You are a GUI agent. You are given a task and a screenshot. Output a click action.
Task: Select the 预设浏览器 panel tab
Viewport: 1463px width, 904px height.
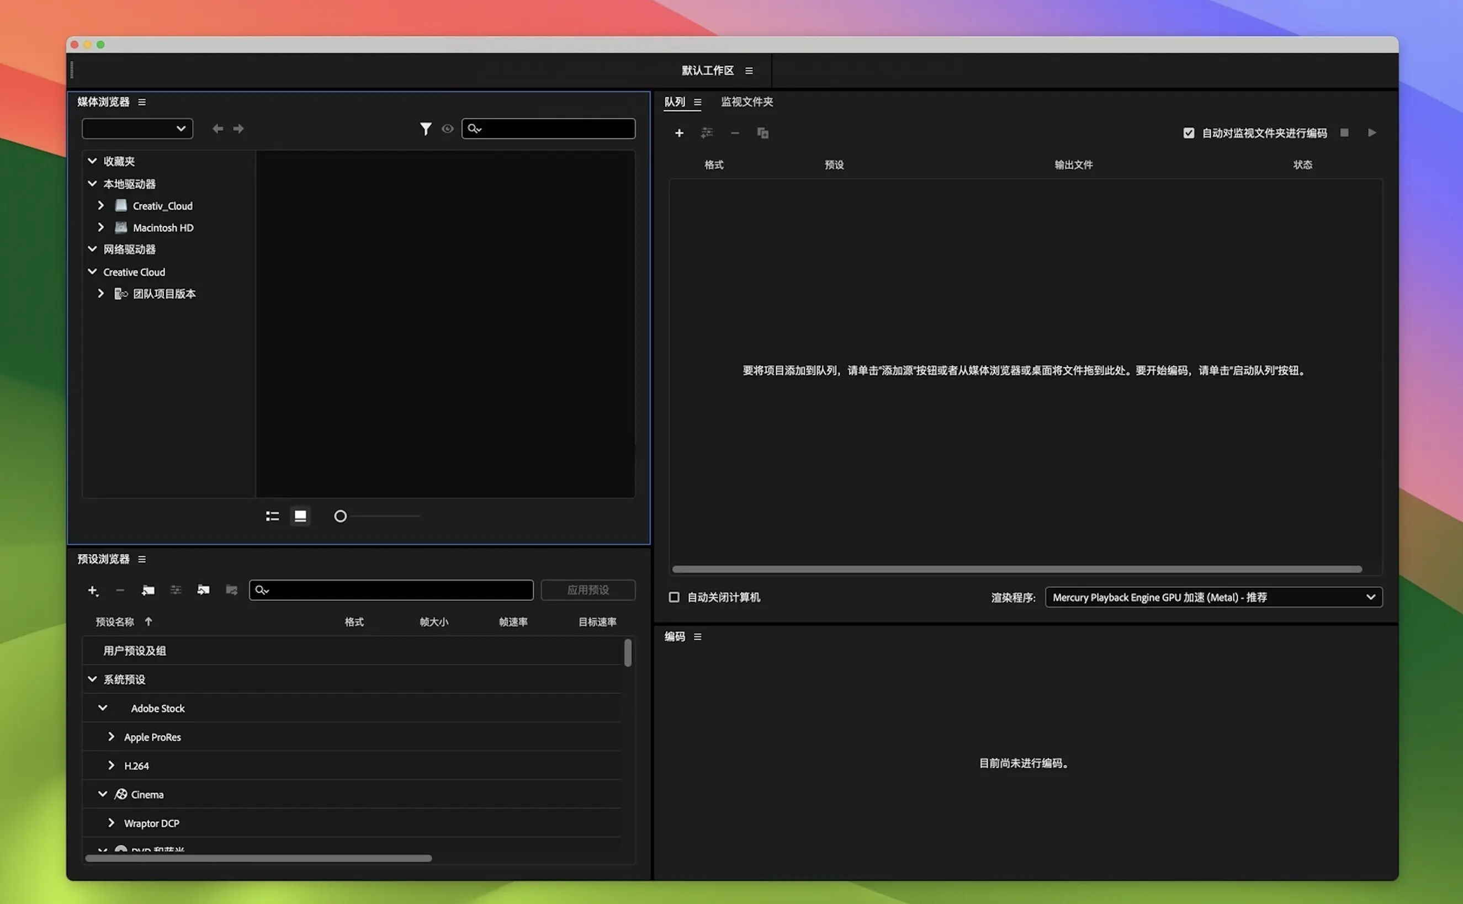tap(103, 559)
